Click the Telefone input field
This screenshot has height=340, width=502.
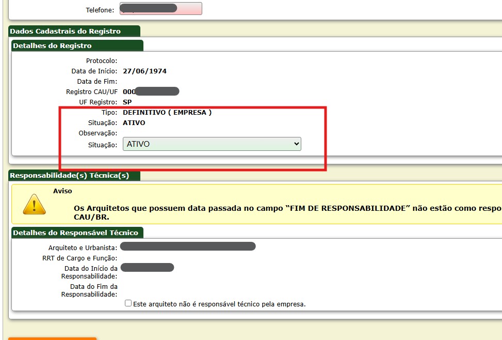(x=160, y=9)
